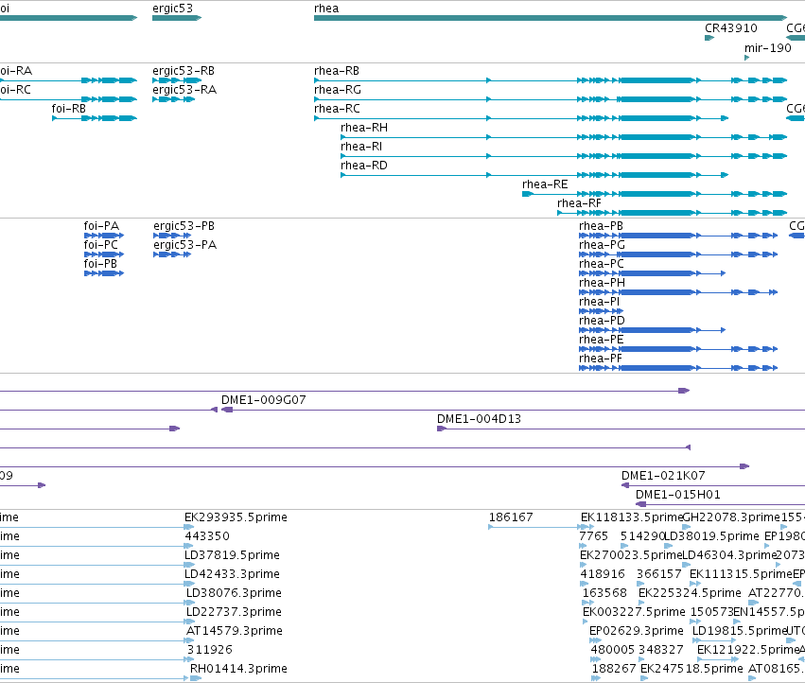Select EST LD37819.5prime
This screenshot has width=805, height=683.
coord(189,565)
